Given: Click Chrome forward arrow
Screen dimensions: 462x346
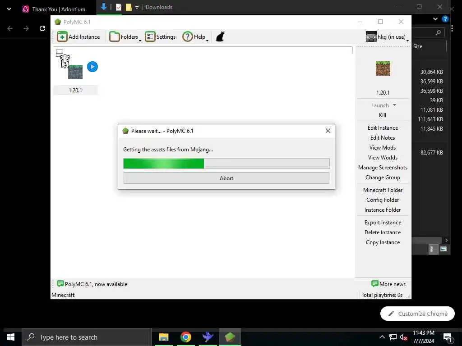Looking at the screenshot, I should coord(26,28).
